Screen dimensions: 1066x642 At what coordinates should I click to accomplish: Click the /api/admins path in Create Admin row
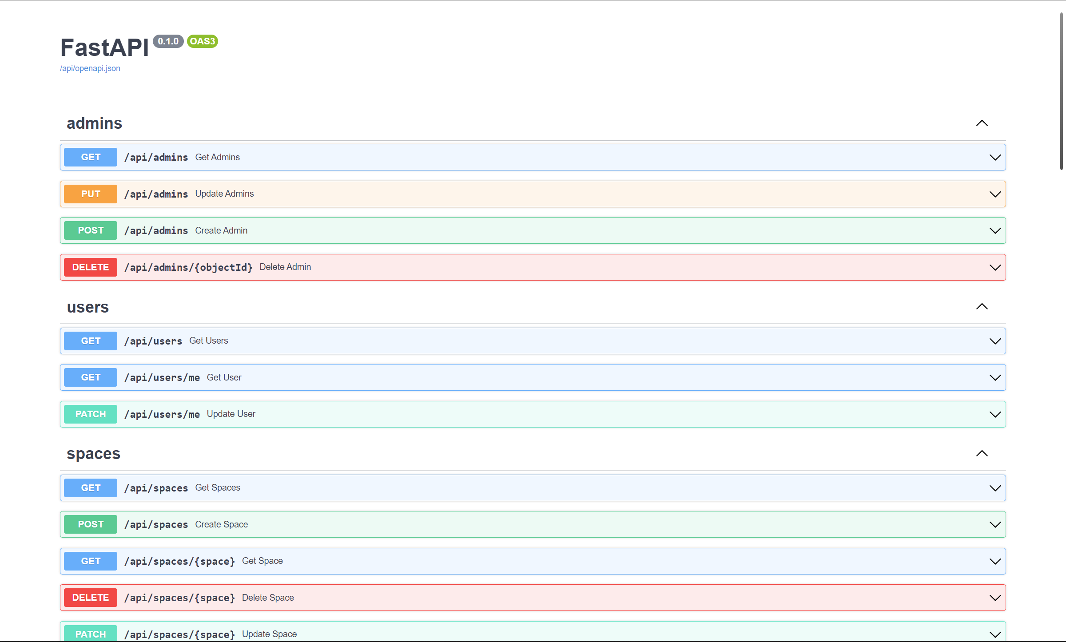coord(156,231)
